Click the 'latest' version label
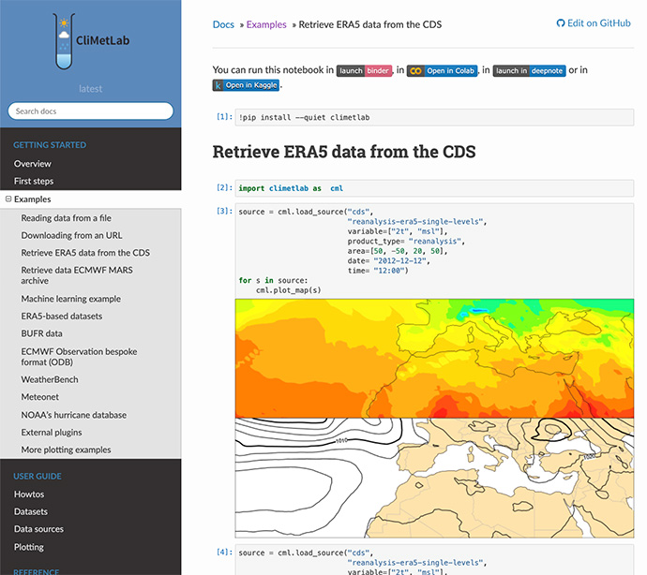The image size is (647, 575). (90, 89)
